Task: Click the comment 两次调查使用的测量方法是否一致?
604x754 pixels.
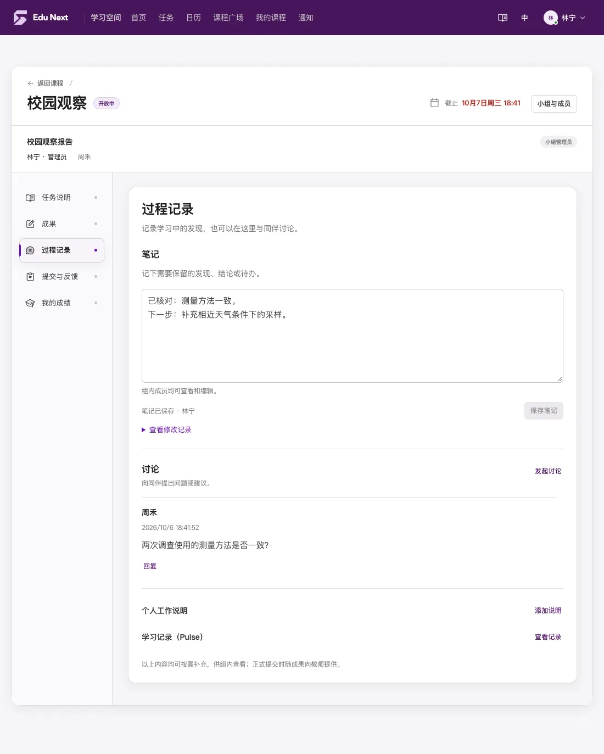Action: tap(205, 545)
